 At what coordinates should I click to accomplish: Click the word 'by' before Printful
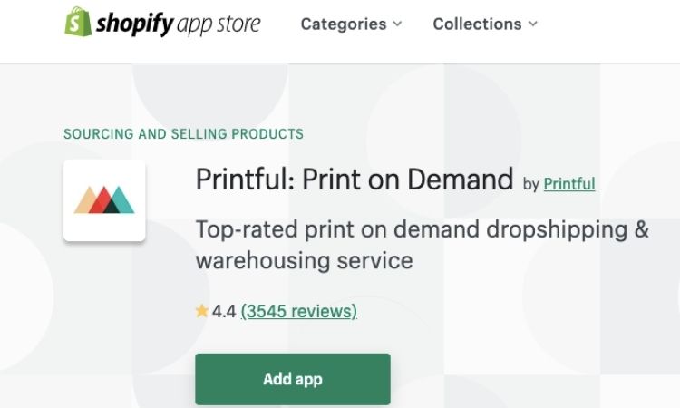(530, 184)
